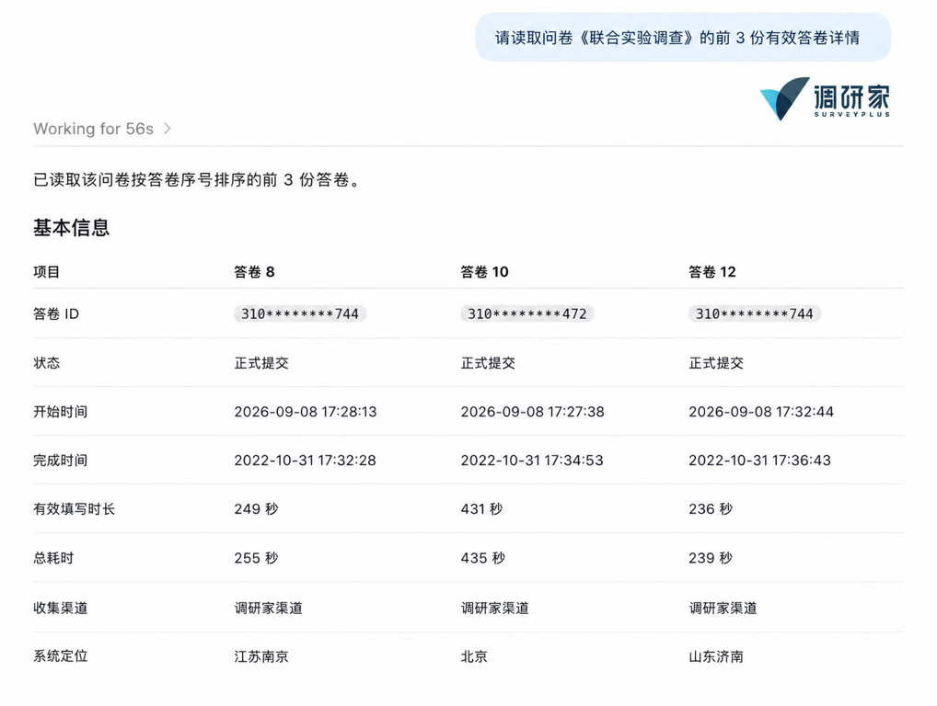Click the 北京 location cell
This screenshot has height=706, width=937.
point(474,656)
